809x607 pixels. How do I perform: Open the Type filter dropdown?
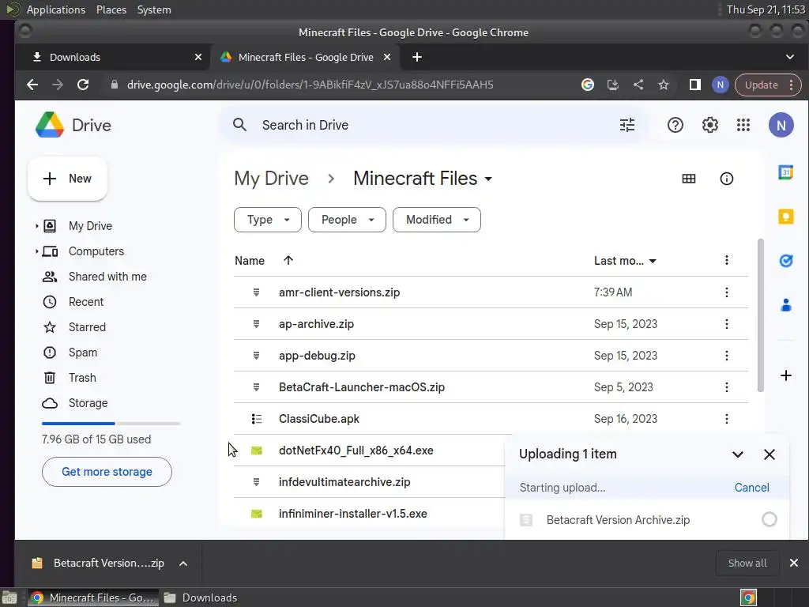point(267,220)
